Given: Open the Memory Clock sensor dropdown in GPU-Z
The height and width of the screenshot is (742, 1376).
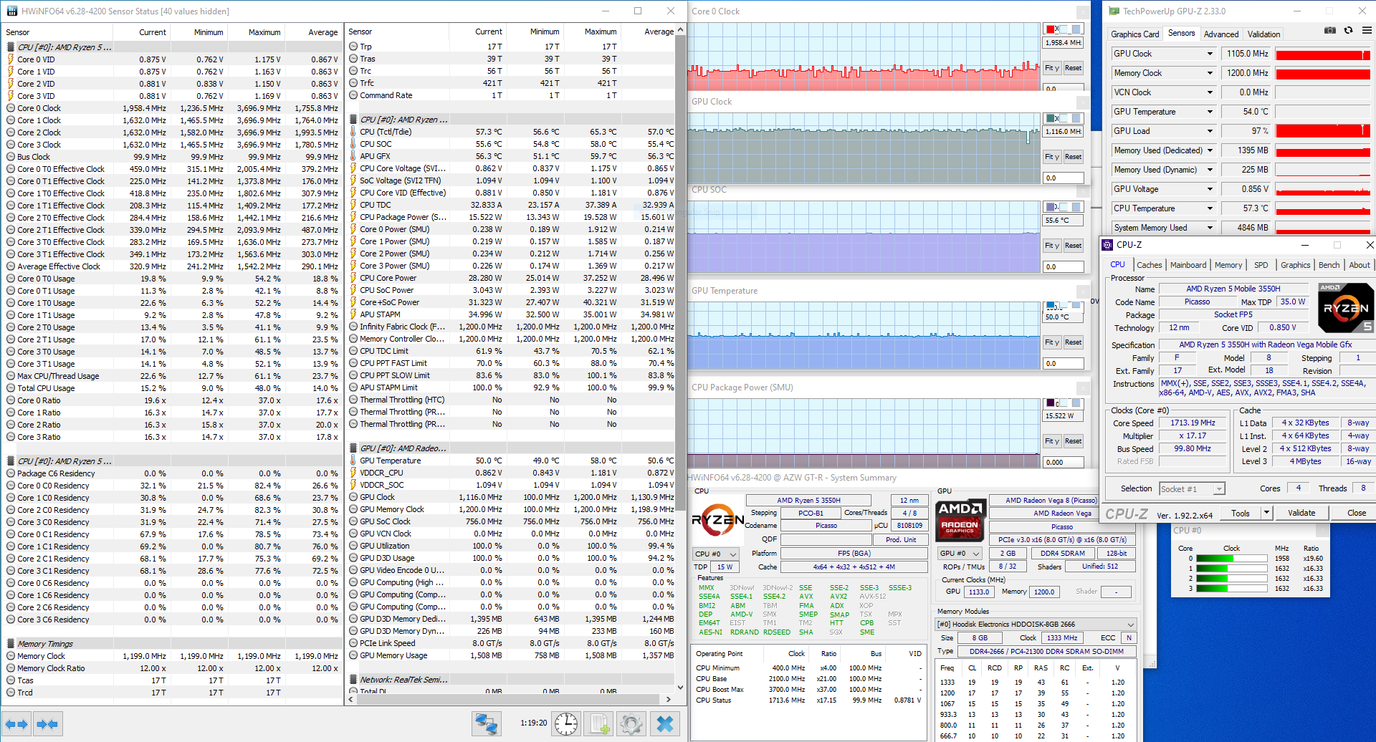Looking at the screenshot, I should 1210,73.
